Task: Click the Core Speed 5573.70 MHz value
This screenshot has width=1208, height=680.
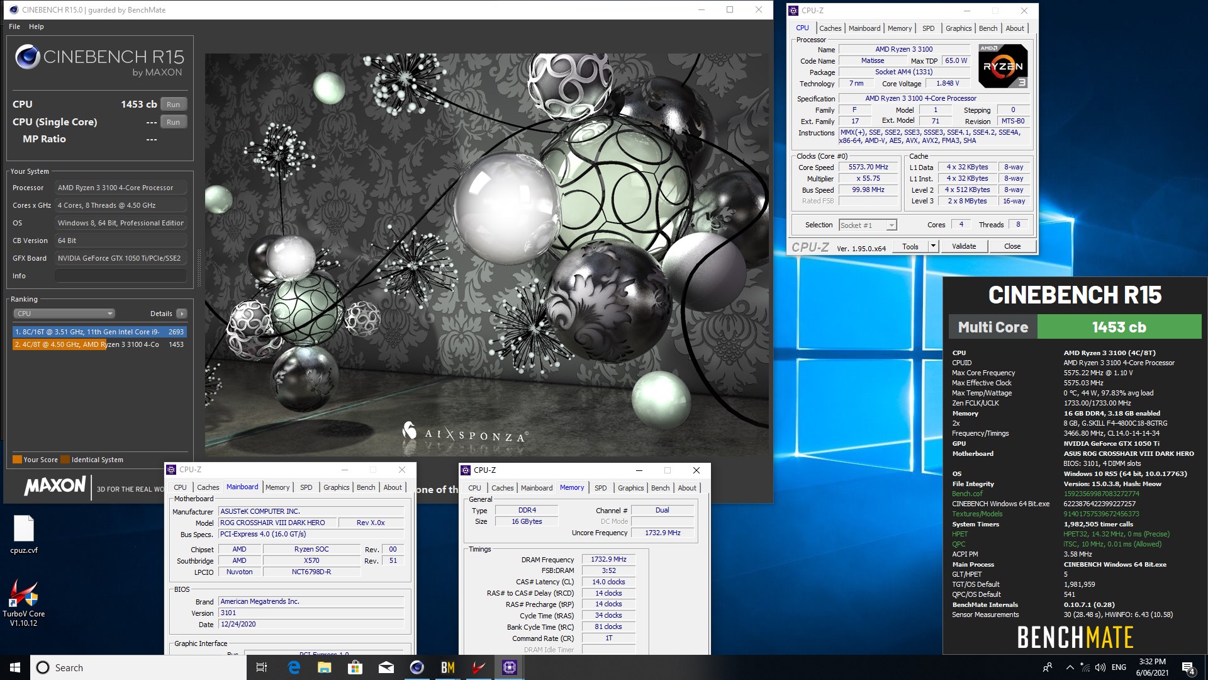Action: click(x=868, y=167)
